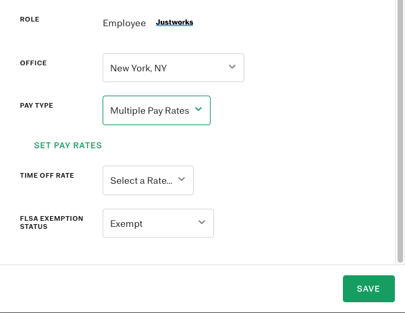Open the FLSA Exemption Status dropdown
Screen dimensions: 405x313
[x=158, y=223]
